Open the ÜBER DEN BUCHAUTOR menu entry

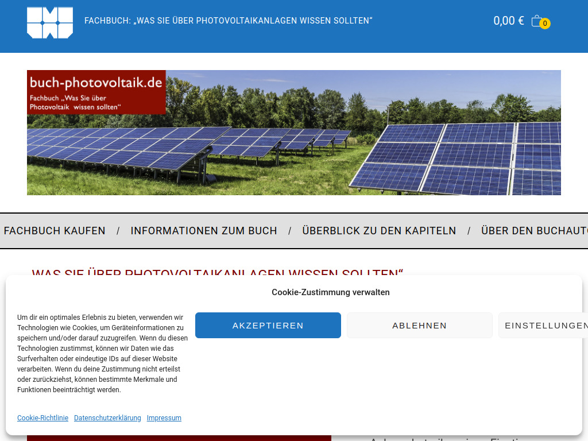(533, 230)
